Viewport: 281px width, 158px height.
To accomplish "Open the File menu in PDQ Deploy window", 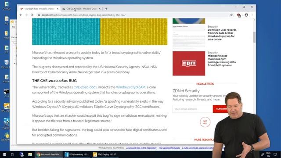I will (x=14, y=27).
